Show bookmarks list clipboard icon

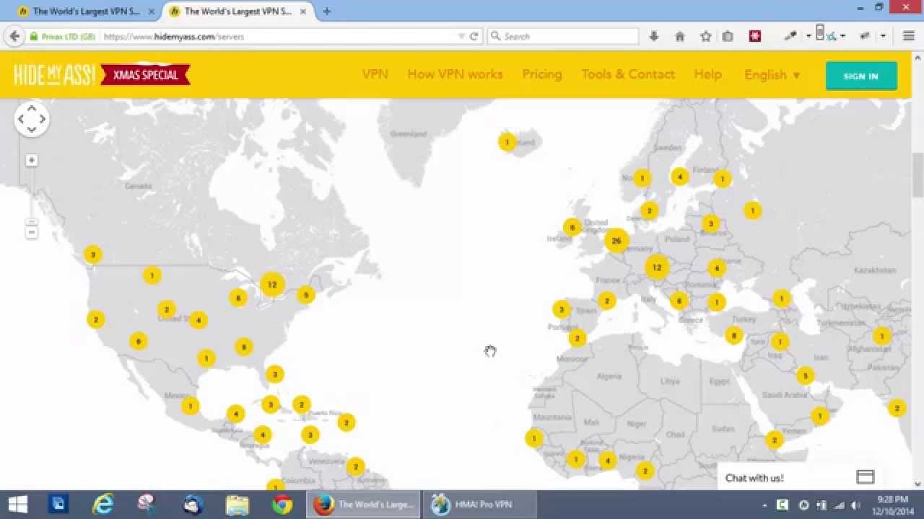coord(728,36)
